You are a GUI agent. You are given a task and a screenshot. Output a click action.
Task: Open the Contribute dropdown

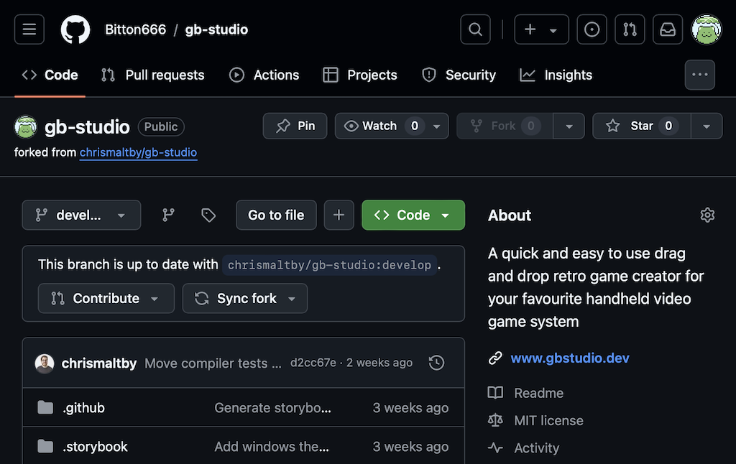click(106, 298)
